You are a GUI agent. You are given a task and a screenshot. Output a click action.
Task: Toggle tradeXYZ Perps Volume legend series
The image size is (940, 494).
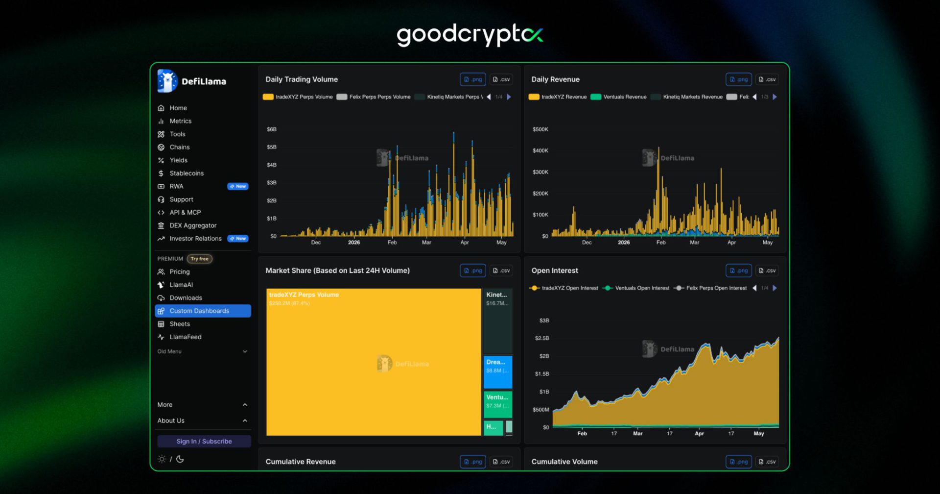pos(298,97)
